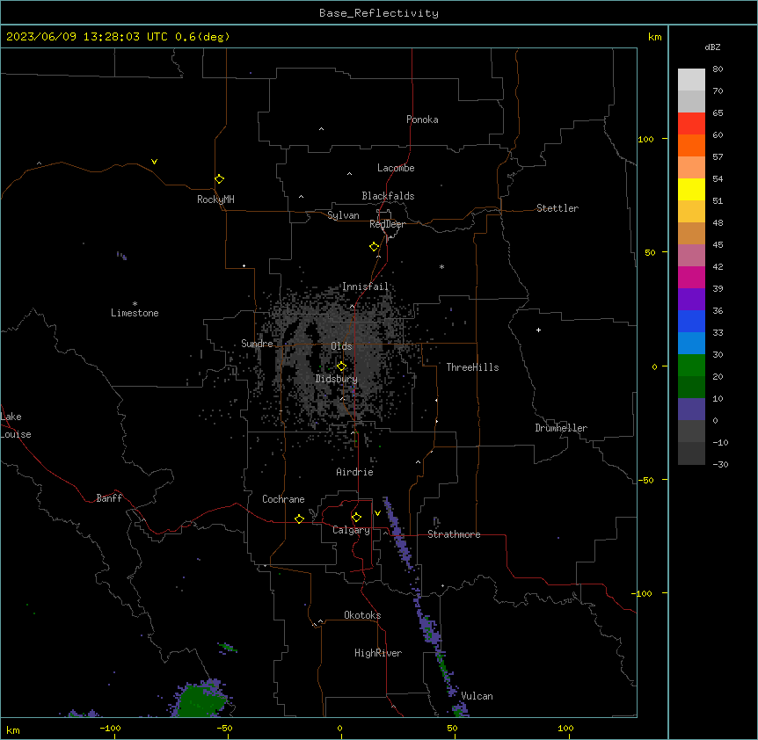This screenshot has width=758, height=740.
Task: Click the white asterisk marker above Limestone
Action: 135,304
